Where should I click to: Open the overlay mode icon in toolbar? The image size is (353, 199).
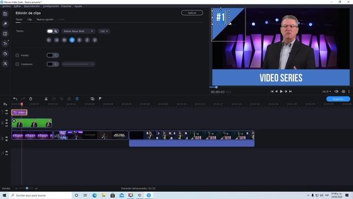click(92, 99)
